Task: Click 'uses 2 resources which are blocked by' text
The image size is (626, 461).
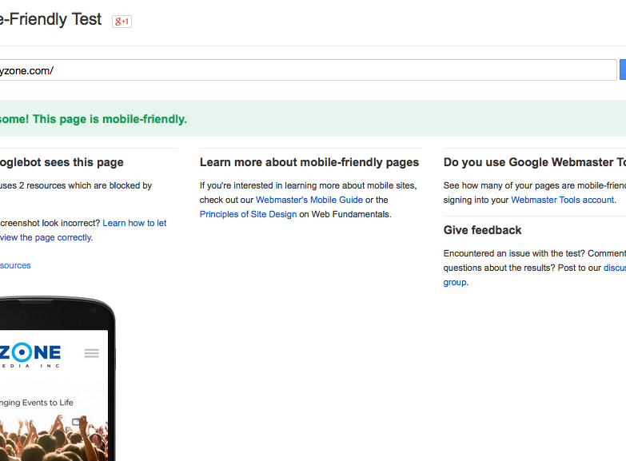Action: tap(76, 185)
